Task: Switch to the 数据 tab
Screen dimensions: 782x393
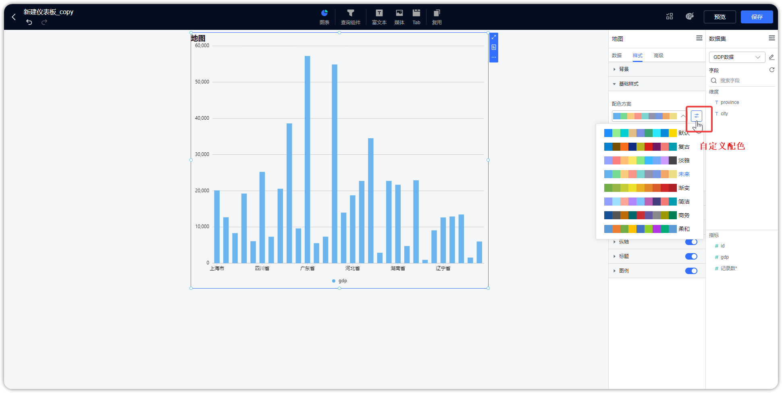Action: click(617, 56)
